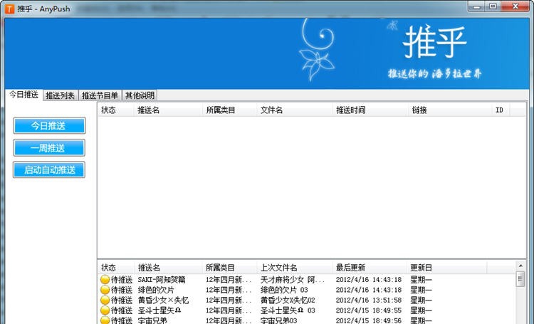
Task: Select the 宇宙兄弟 push name
Action: click(x=152, y=320)
